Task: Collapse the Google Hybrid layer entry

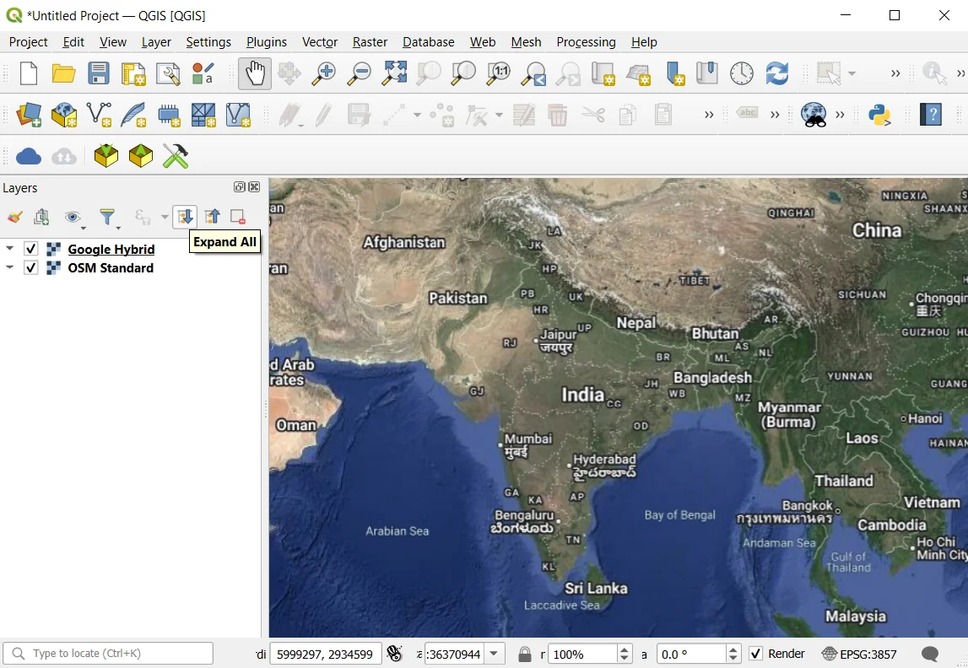Action: coord(9,249)
